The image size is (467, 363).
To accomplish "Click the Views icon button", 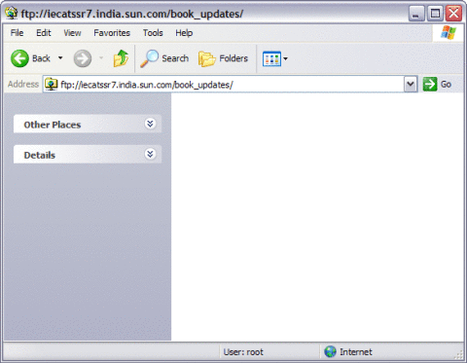I will click(x=271, y=59).
